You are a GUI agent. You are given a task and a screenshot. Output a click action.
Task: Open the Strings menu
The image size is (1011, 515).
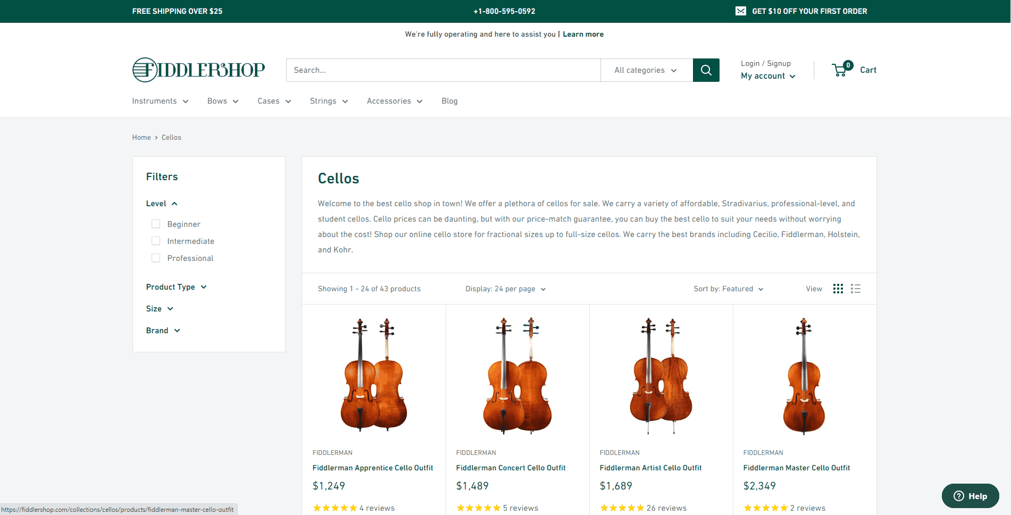[x=329, y=101]
